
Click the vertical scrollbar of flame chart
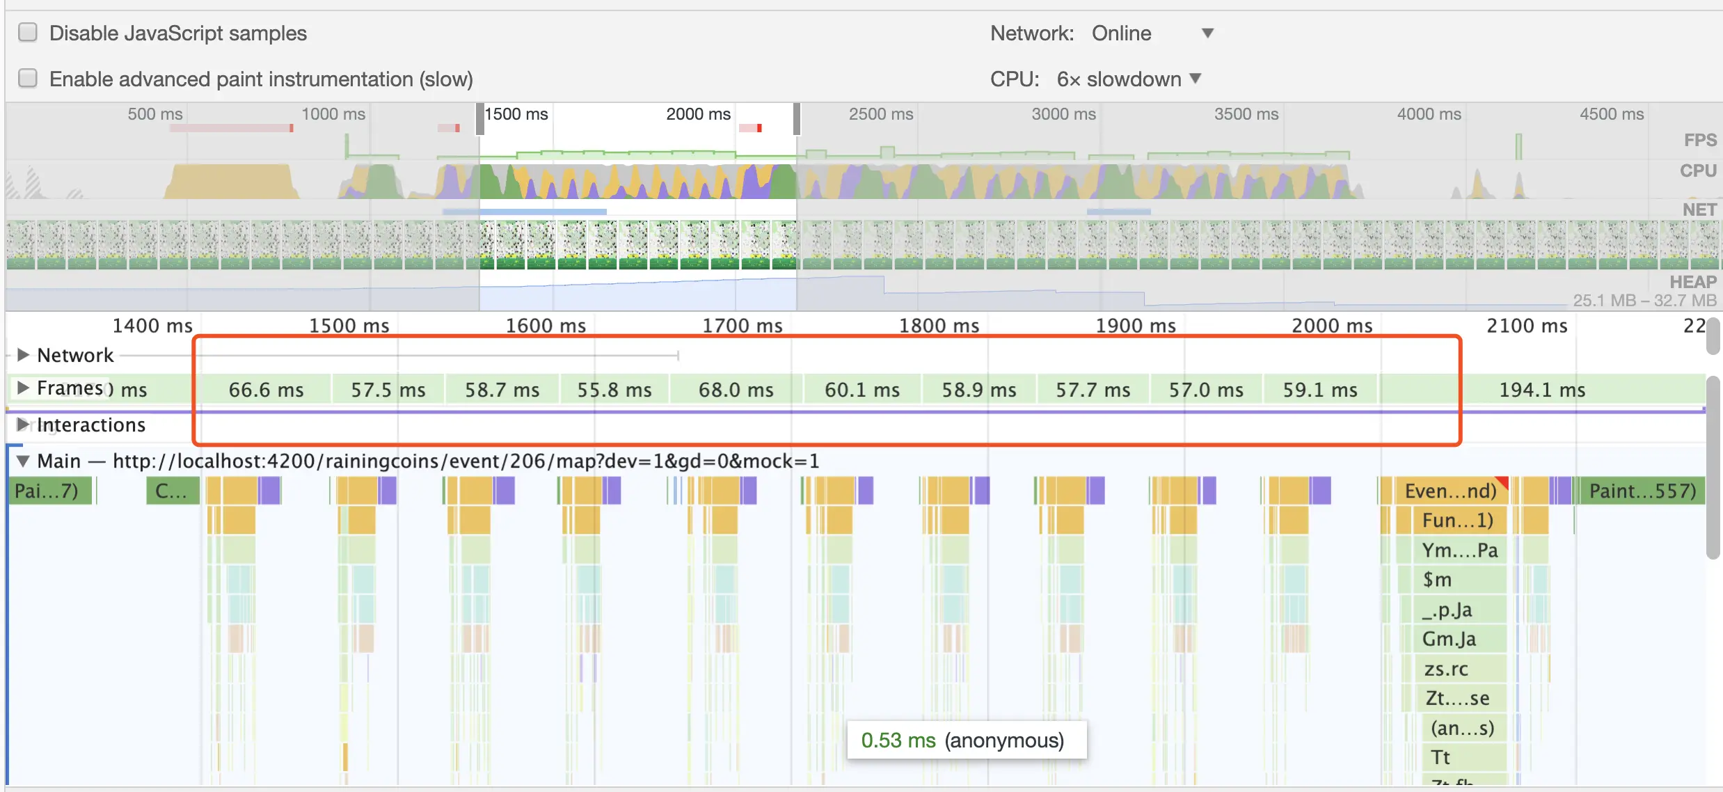[1713, 466]
